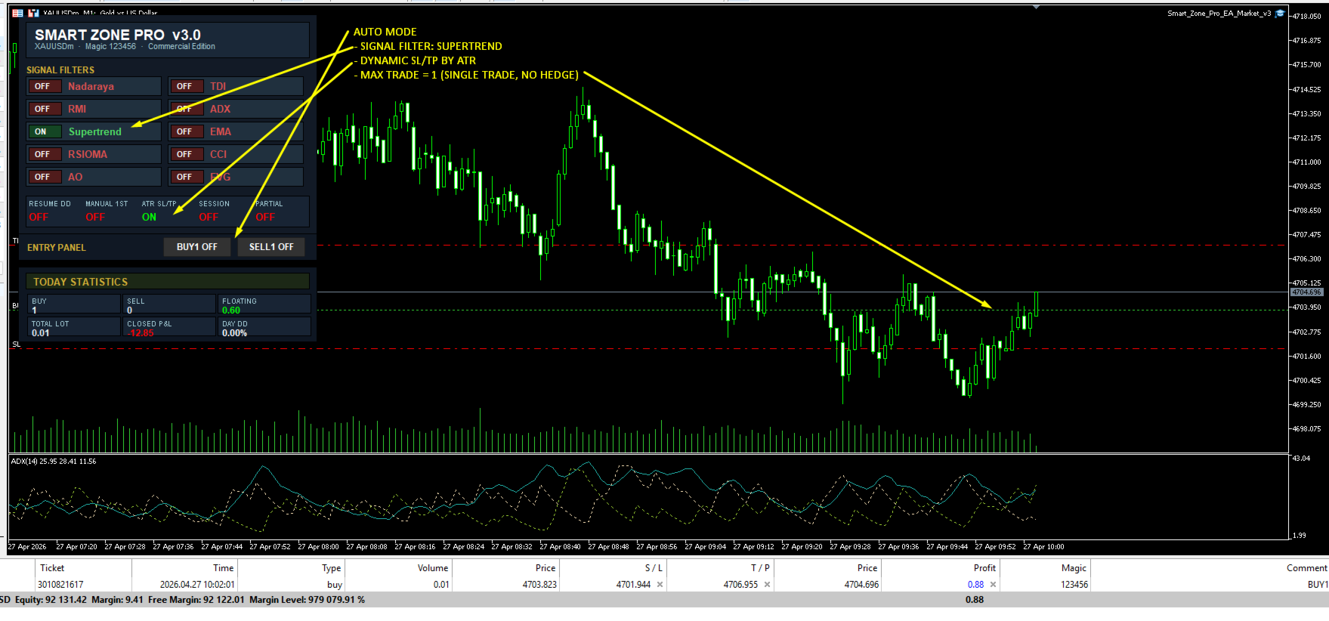Viewport: 1329px width, 621px height.
Task: Sort trades by S / L column header
Action: pyautogui.click(x=613, y=568)
